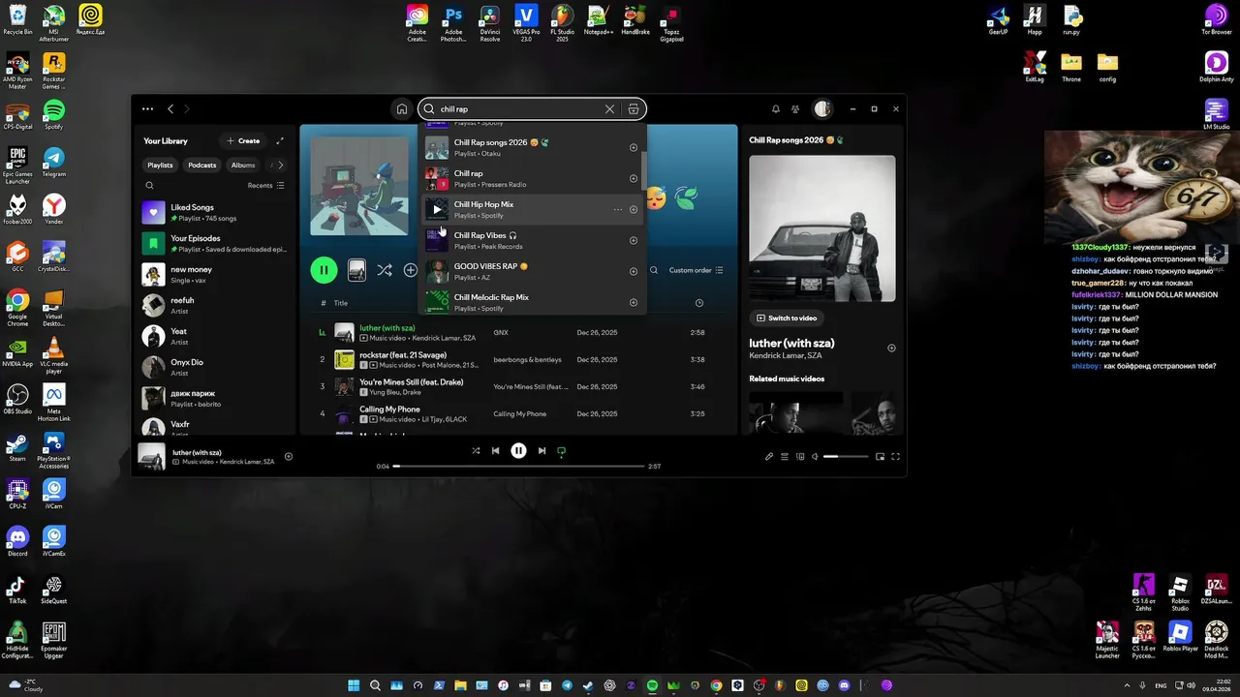Image resolution: width=1240 pixels, height=697 pixels.
Task: Open Discord from the Windows taskbar
Action: pyautogui.click(x=844, y=685)
